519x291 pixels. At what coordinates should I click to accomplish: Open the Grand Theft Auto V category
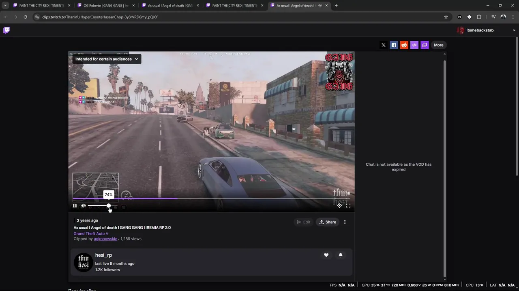tap(91, 234)
